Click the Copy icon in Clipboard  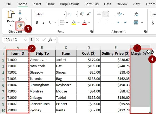pos(20,19)
